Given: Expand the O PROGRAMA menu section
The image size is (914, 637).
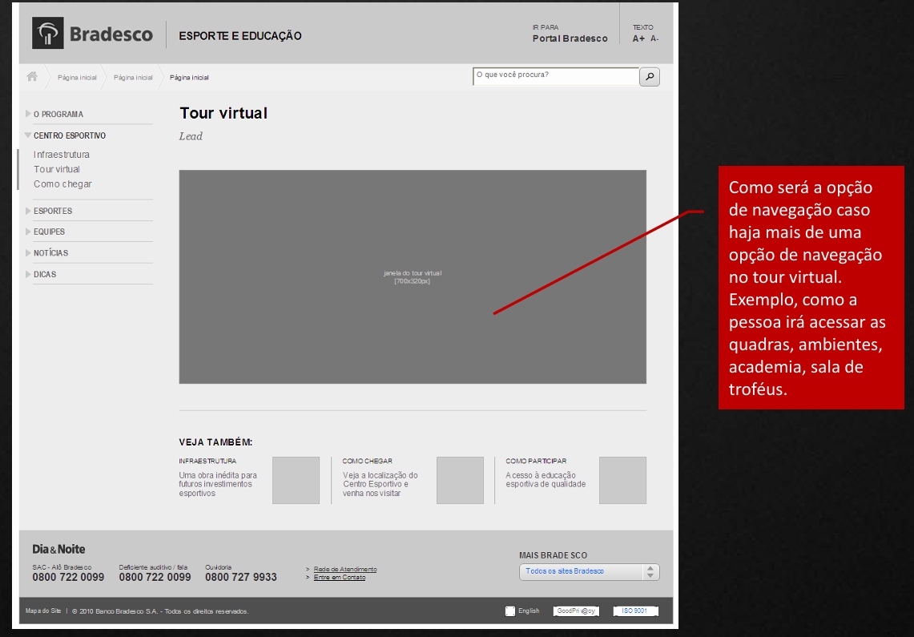Looking at the screenshot, I should (x=28, y=114).
